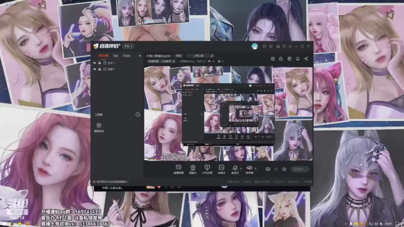Click the share icon above preview

[306, 59]
